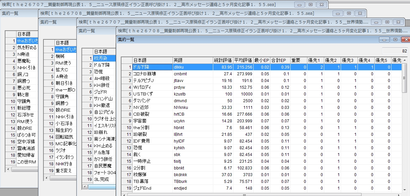Screen dimensions: 410x196
Task: Click the 215.256 average value
Action: tap(243, 67)
